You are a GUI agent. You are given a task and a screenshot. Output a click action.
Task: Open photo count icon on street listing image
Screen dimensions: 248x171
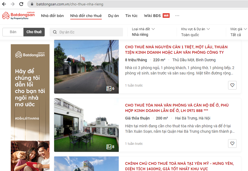tap(110, 88)
